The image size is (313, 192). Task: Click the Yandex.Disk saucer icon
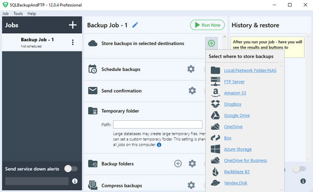(x=215, y=183)
